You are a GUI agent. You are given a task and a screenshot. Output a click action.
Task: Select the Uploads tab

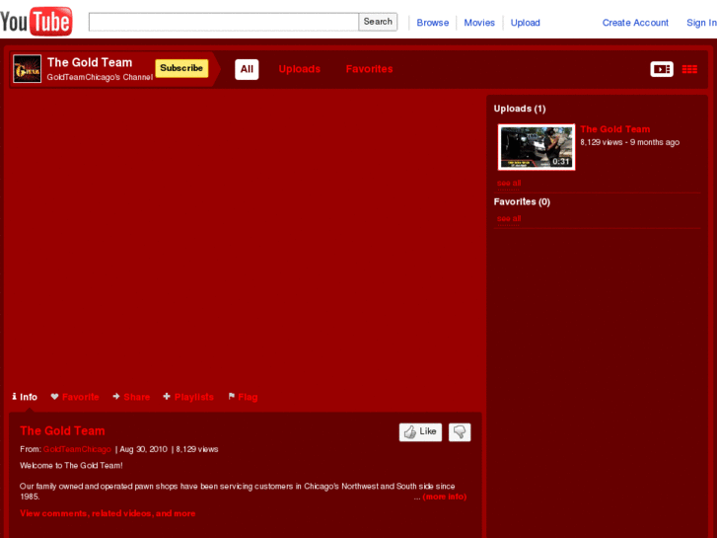(x=300, y=69)
